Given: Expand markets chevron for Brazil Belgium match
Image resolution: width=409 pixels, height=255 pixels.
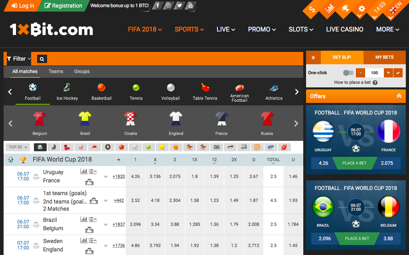Looking at the screenshot, I should (x=106, y=224).
